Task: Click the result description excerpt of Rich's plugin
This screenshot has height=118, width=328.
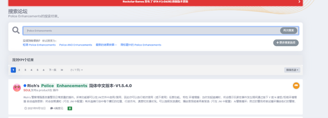Action: [x=160, y=99]
